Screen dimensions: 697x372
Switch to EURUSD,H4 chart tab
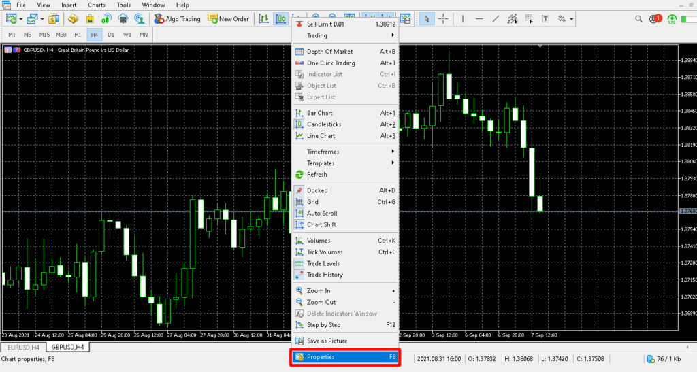point(23,347)
